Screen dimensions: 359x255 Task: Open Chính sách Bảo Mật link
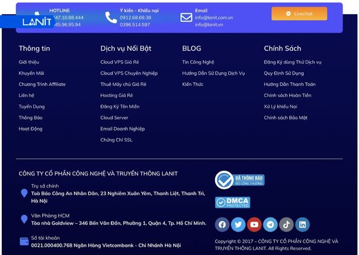tap(286, 118)
